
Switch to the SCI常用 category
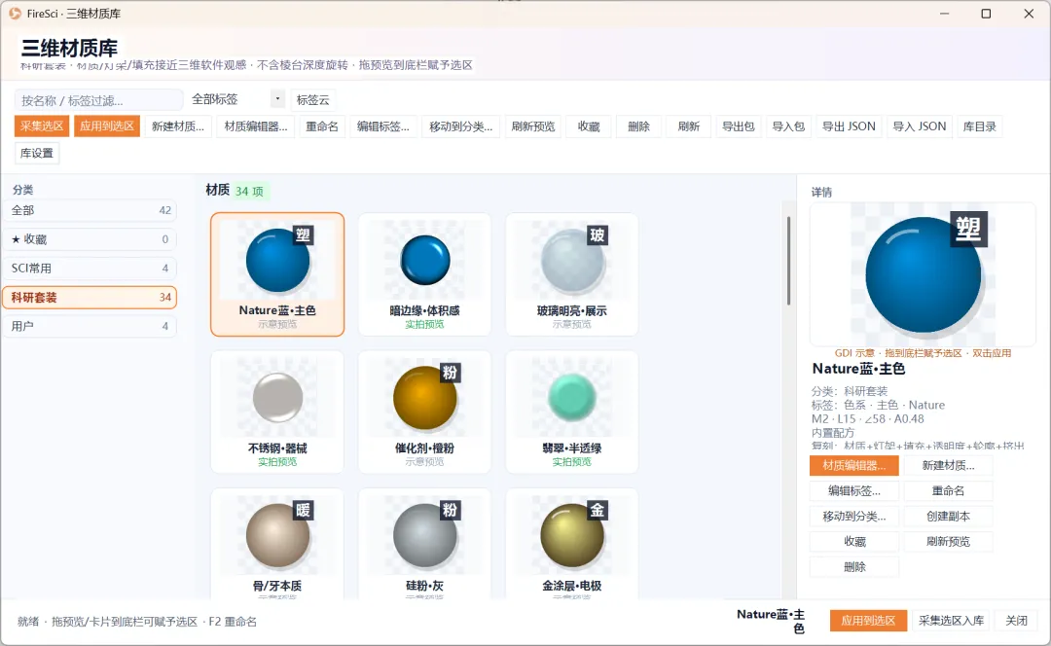pyautogui.click(x=90, y=269)
